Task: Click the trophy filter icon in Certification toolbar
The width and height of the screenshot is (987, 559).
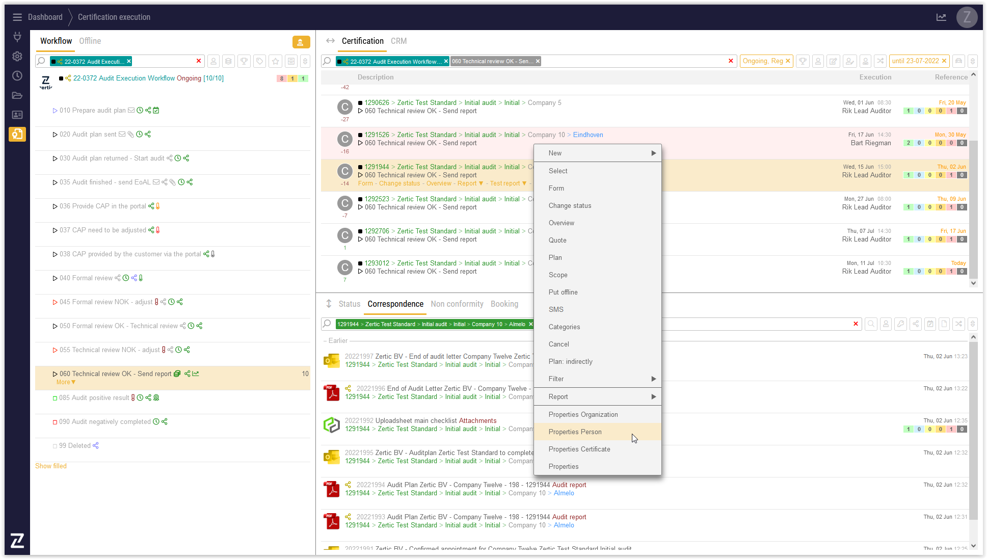Action: pos(803,61)
